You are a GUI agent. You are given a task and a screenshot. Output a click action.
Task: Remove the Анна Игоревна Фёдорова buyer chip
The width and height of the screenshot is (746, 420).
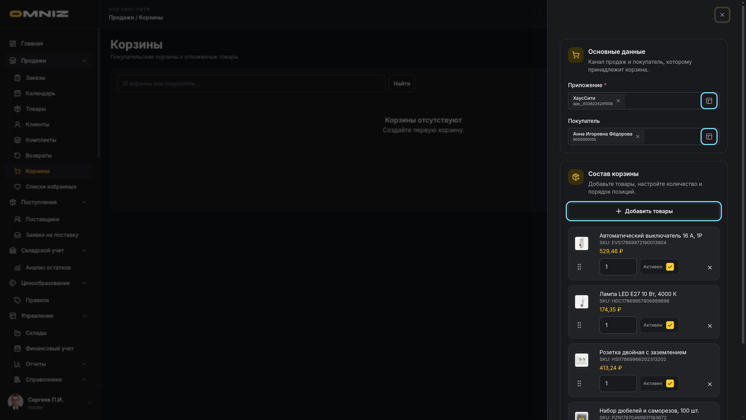coord(638,136)
